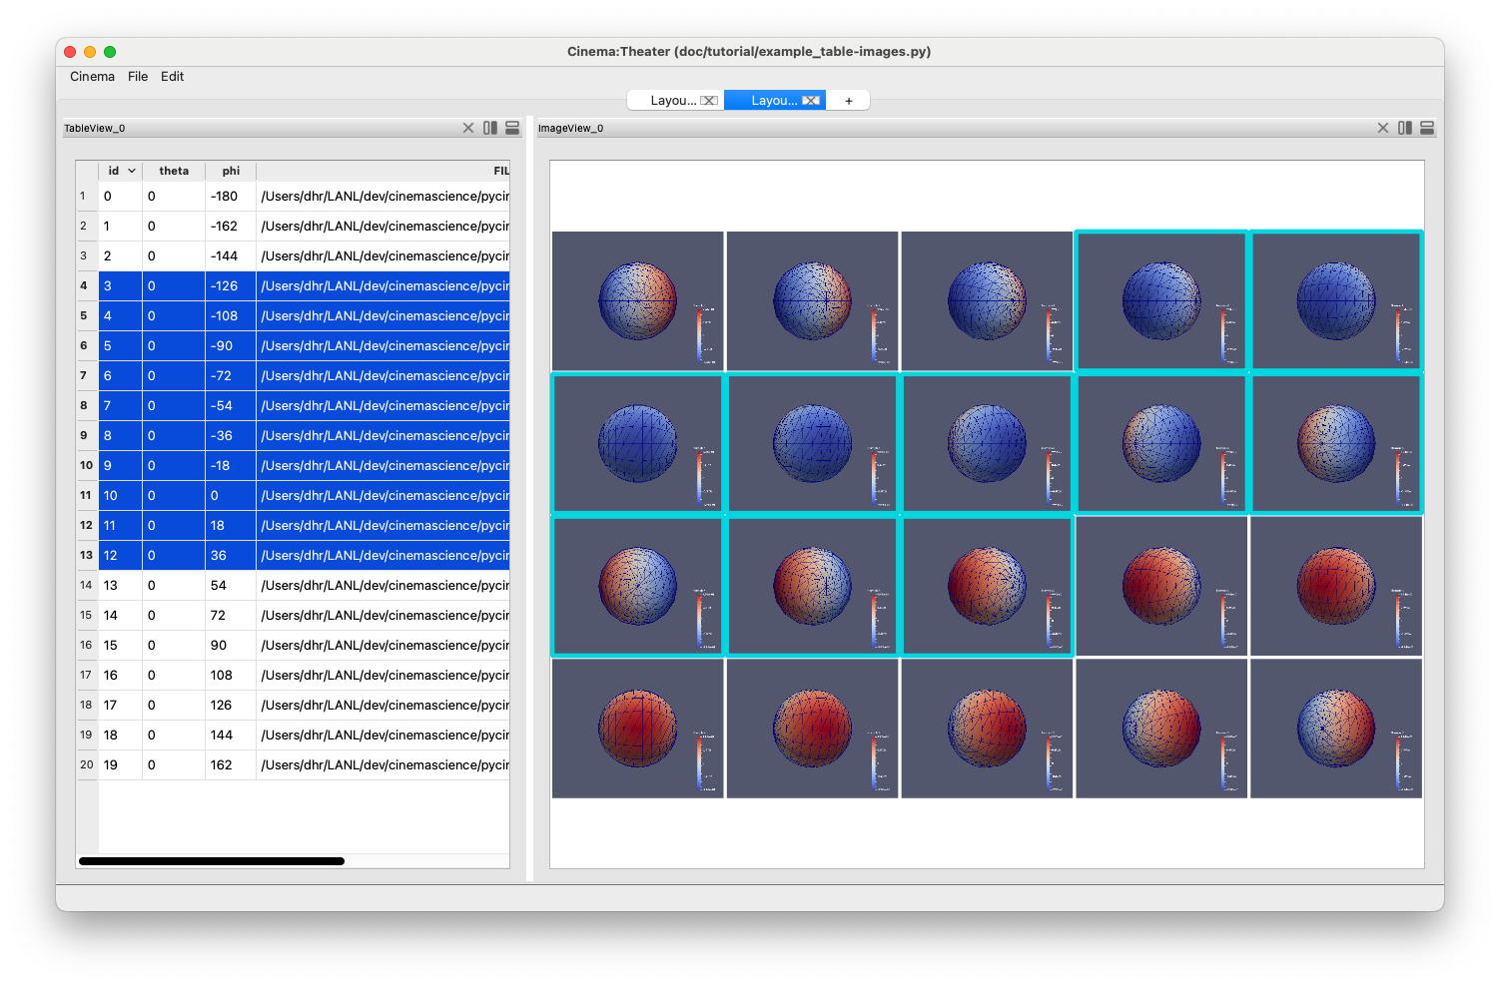This screenshot has width=1500, height=985.
Task: Open the File menu
Action: pos(138,77)
